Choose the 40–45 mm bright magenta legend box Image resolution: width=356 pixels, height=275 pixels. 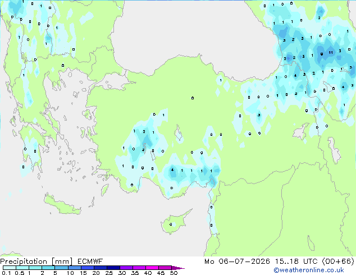click(152, 268)
